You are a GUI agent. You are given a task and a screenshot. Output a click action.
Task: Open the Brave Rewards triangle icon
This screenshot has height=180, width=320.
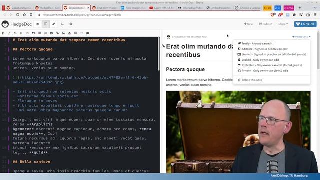click(x=280, y=15)
